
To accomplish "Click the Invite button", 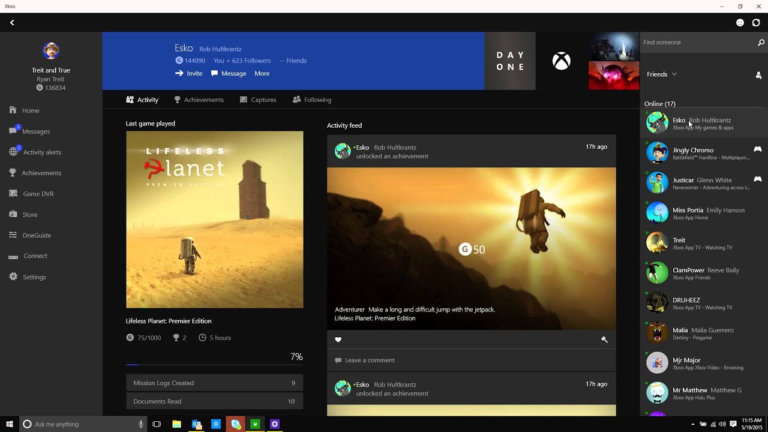I will coord(188,73).
